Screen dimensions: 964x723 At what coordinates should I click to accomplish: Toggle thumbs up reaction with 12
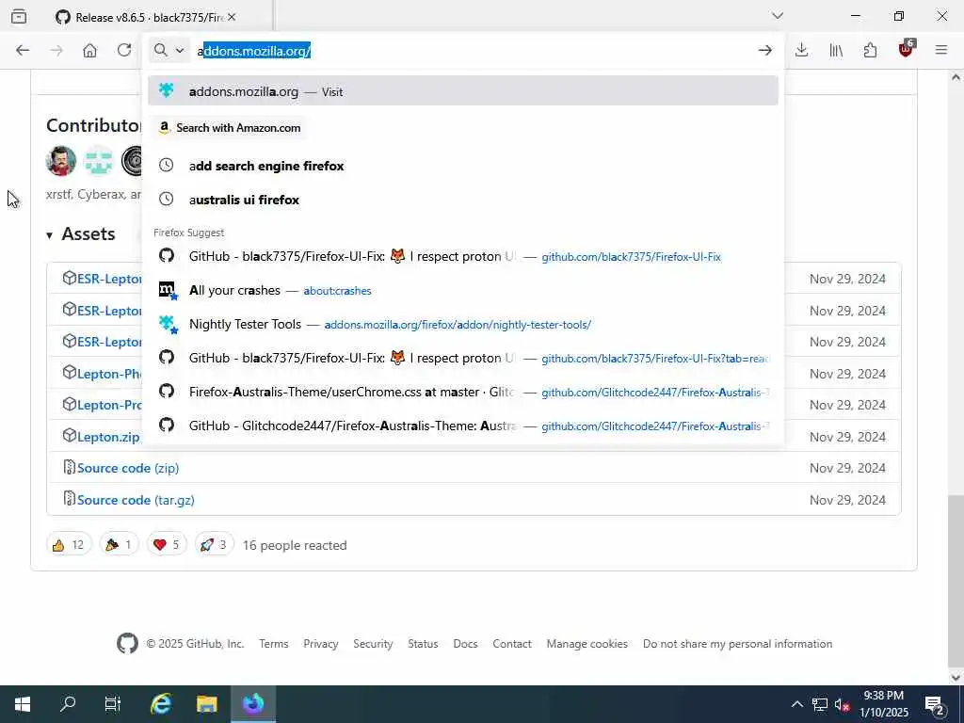click(69, 545)
